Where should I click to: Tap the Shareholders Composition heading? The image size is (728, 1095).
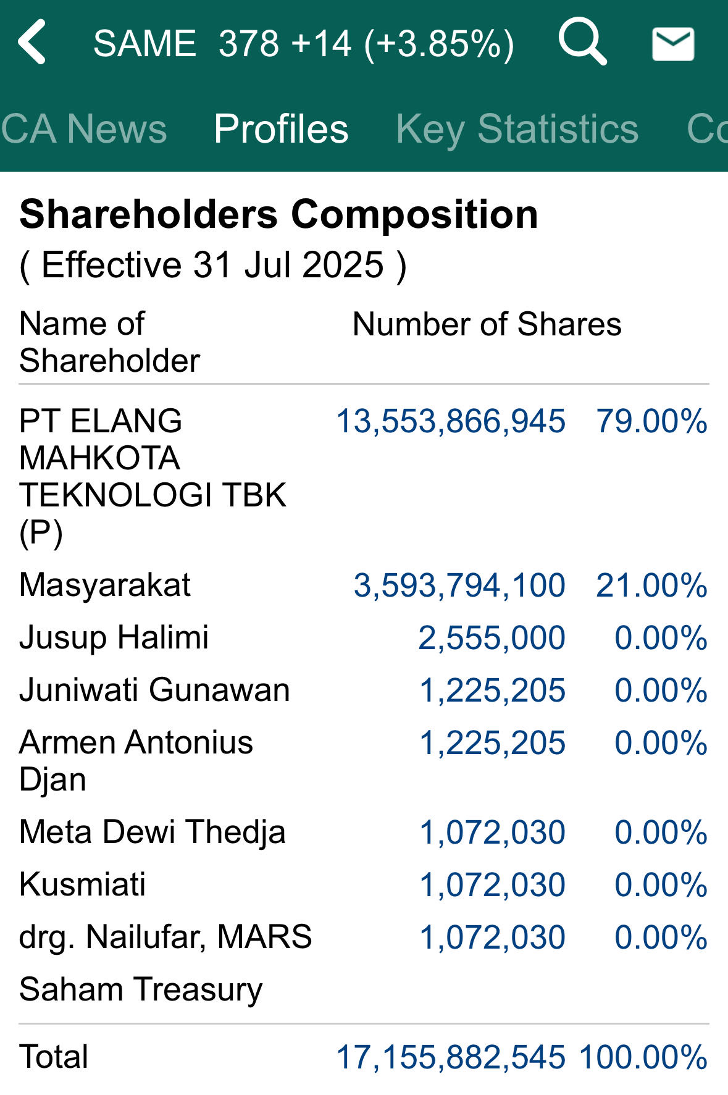coord(278,214)
